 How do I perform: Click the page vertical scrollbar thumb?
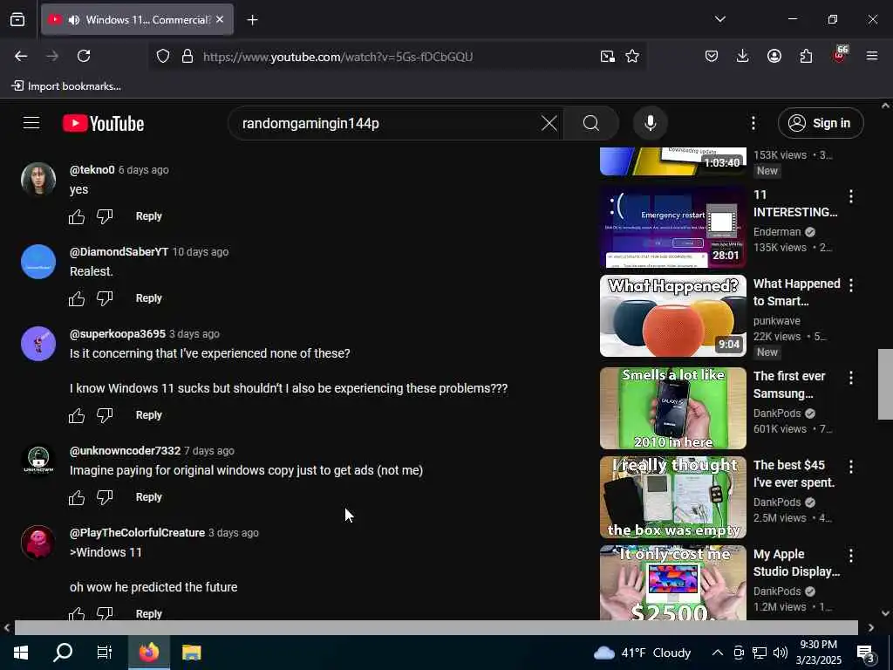click(x=885, y=385)
